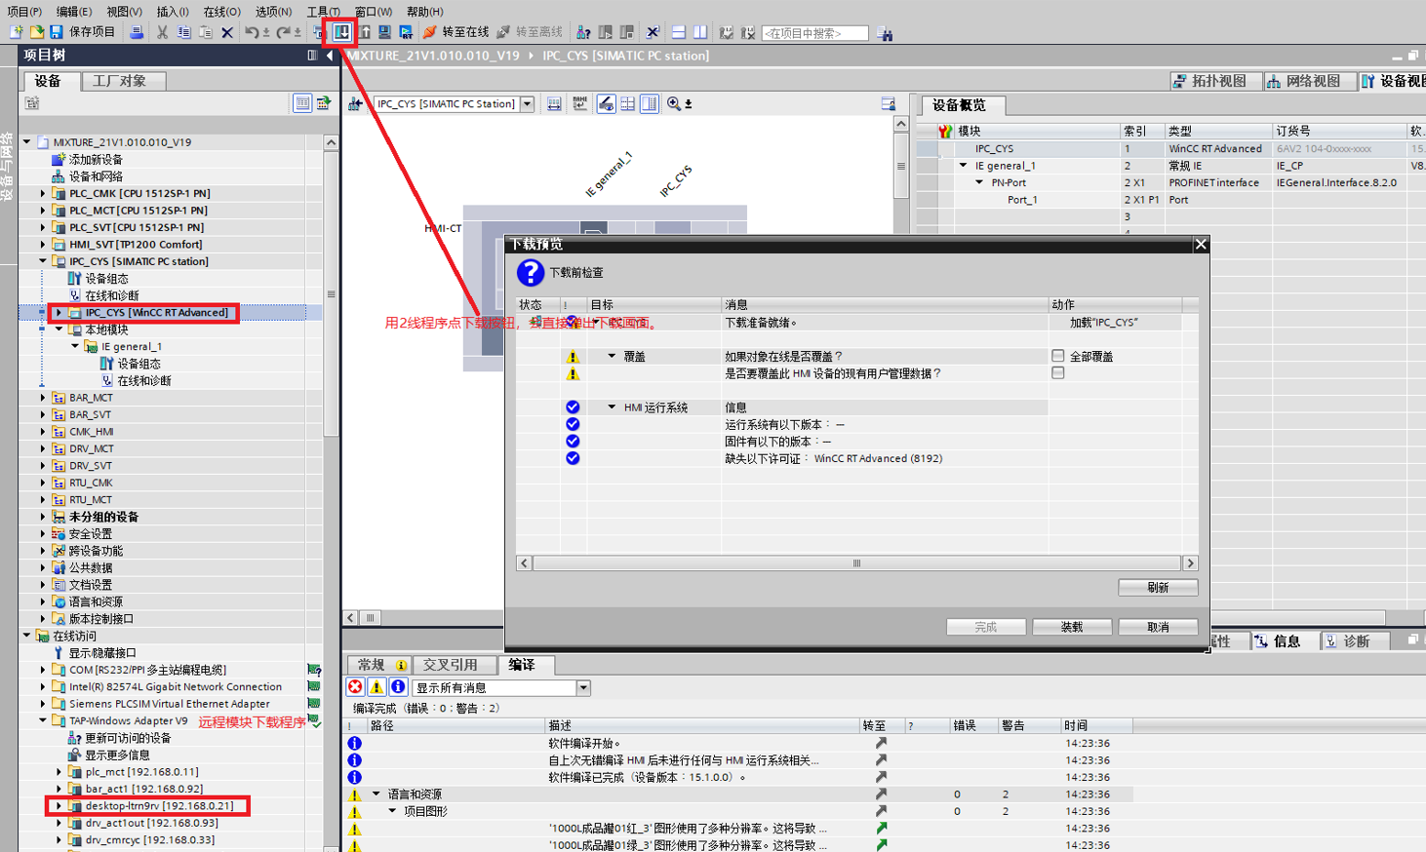This screenshot has height=852, width=1426.
Task: Click the Undo arrow icon
Action: [x=252, y=32]
